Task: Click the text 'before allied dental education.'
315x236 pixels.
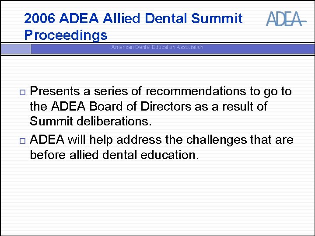Action: pyautogui.click(x=114, y=155)
